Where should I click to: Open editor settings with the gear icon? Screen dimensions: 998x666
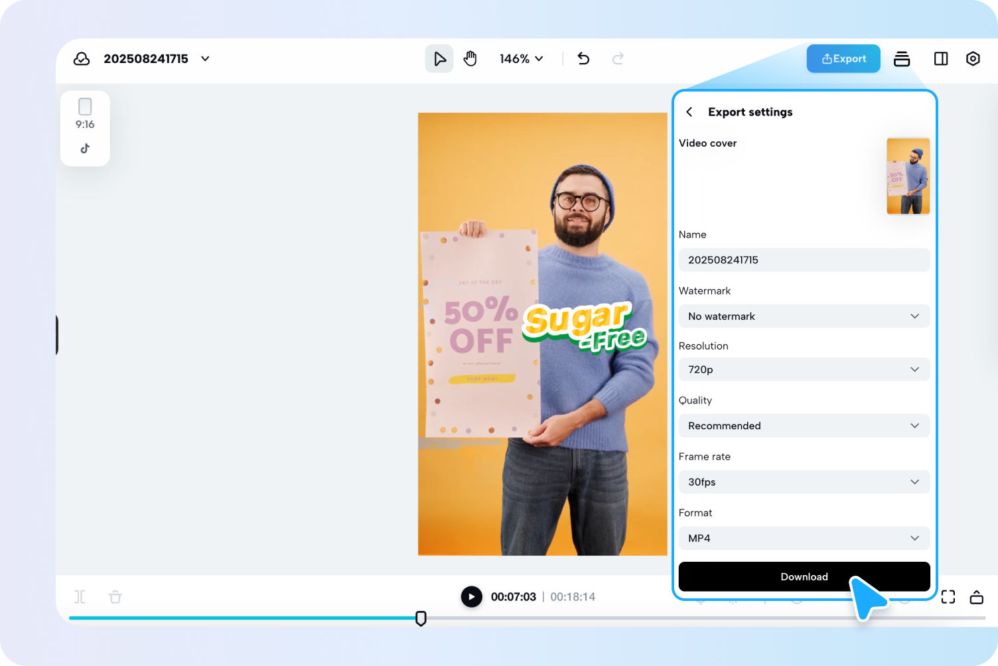pyautogui.click(x=973, y=58)
